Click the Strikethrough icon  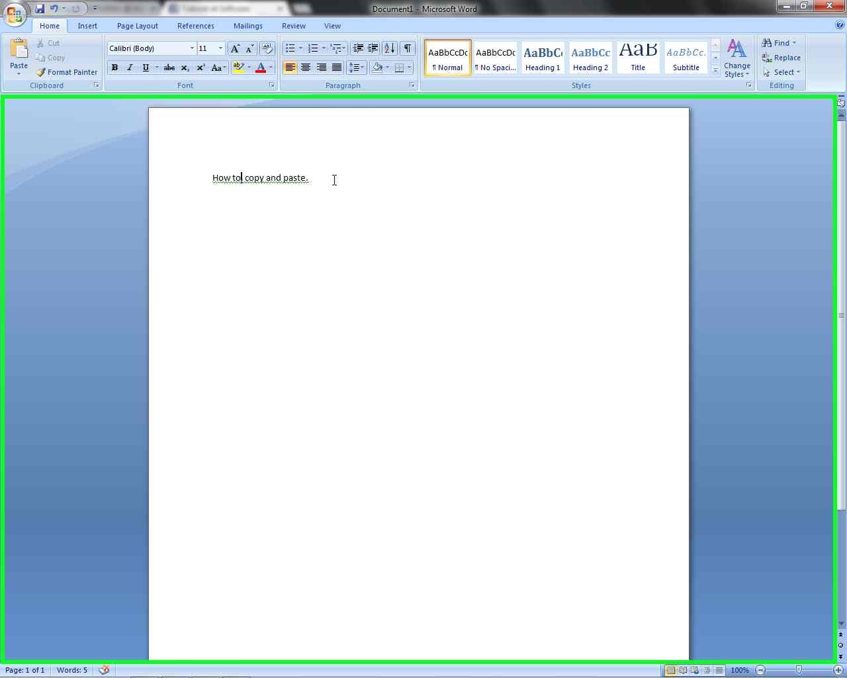(169, 68)
